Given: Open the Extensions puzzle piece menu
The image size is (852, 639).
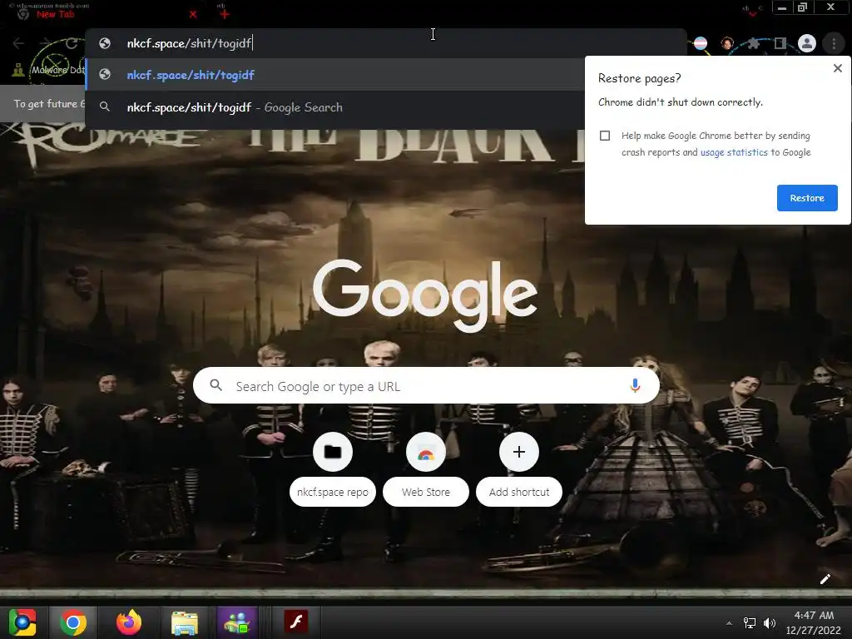Looking at the screenshot, I should point(754,43).
